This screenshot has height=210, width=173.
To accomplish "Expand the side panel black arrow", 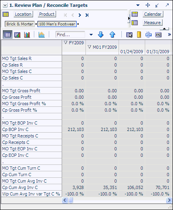I will click(129, 18).
